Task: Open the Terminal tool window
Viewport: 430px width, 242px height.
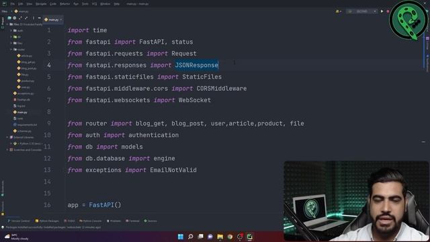Action: point(132,221)
